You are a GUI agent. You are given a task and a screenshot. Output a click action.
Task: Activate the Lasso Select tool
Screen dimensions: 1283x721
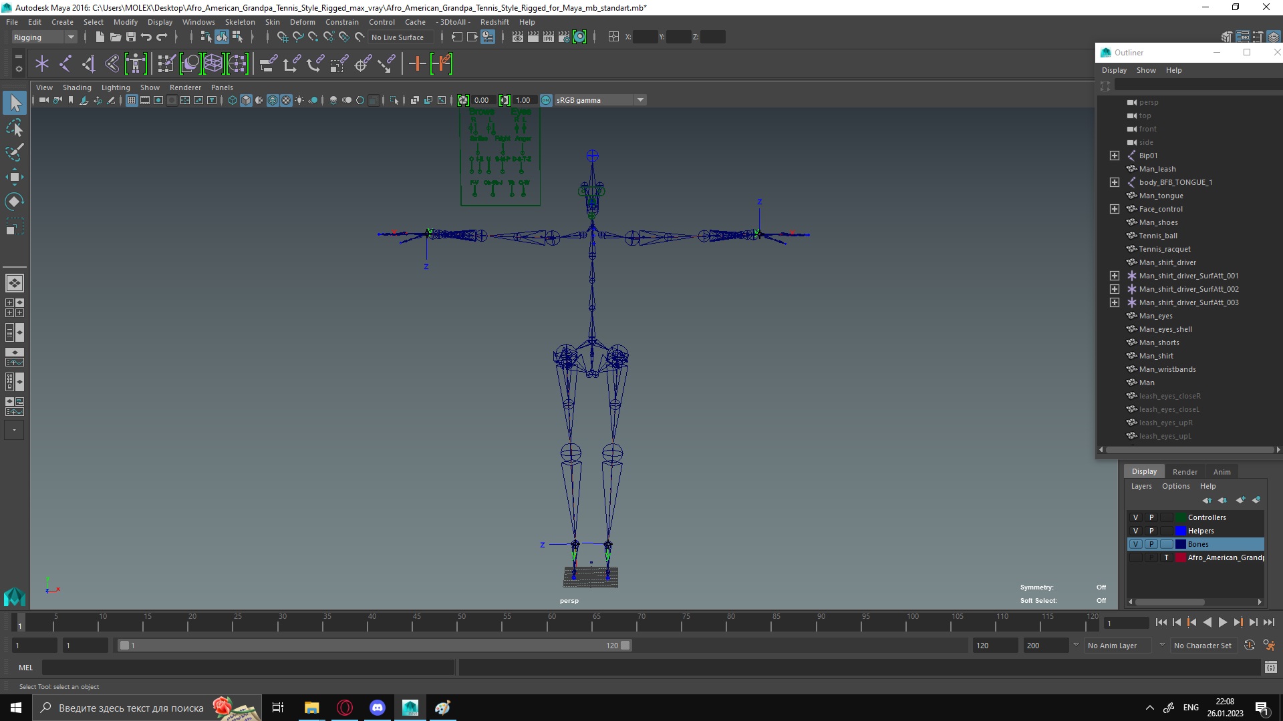(15, 128)
